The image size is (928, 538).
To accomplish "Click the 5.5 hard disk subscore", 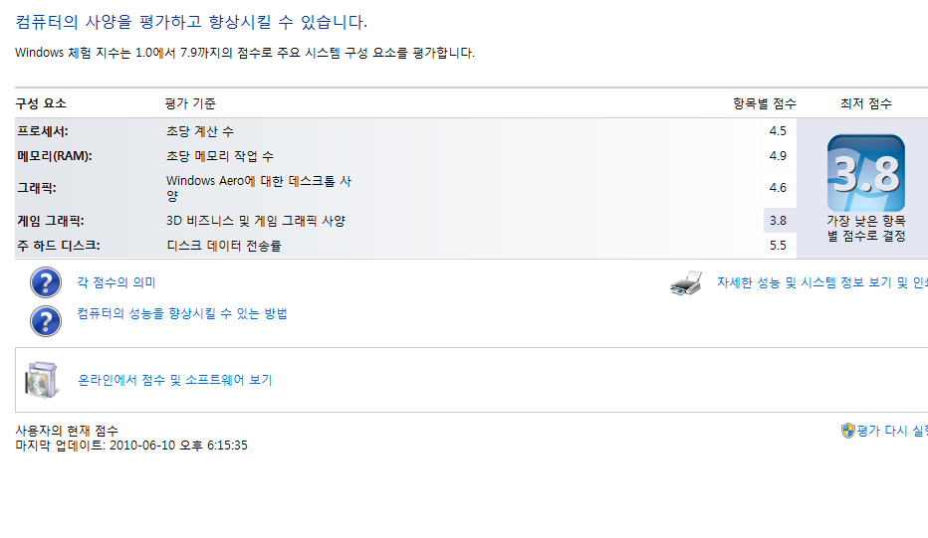I will [778, 246].
